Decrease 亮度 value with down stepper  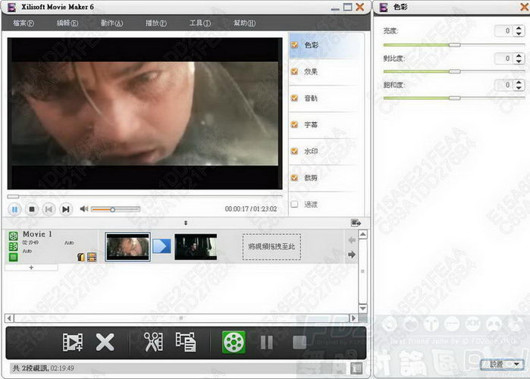point(519,34)
